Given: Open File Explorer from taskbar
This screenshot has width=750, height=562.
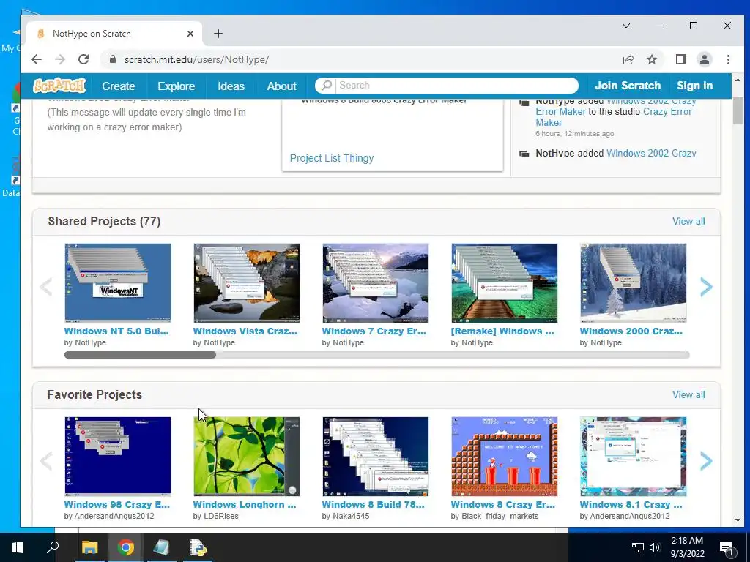Looking at the screenshot, I should coord(89,547).
